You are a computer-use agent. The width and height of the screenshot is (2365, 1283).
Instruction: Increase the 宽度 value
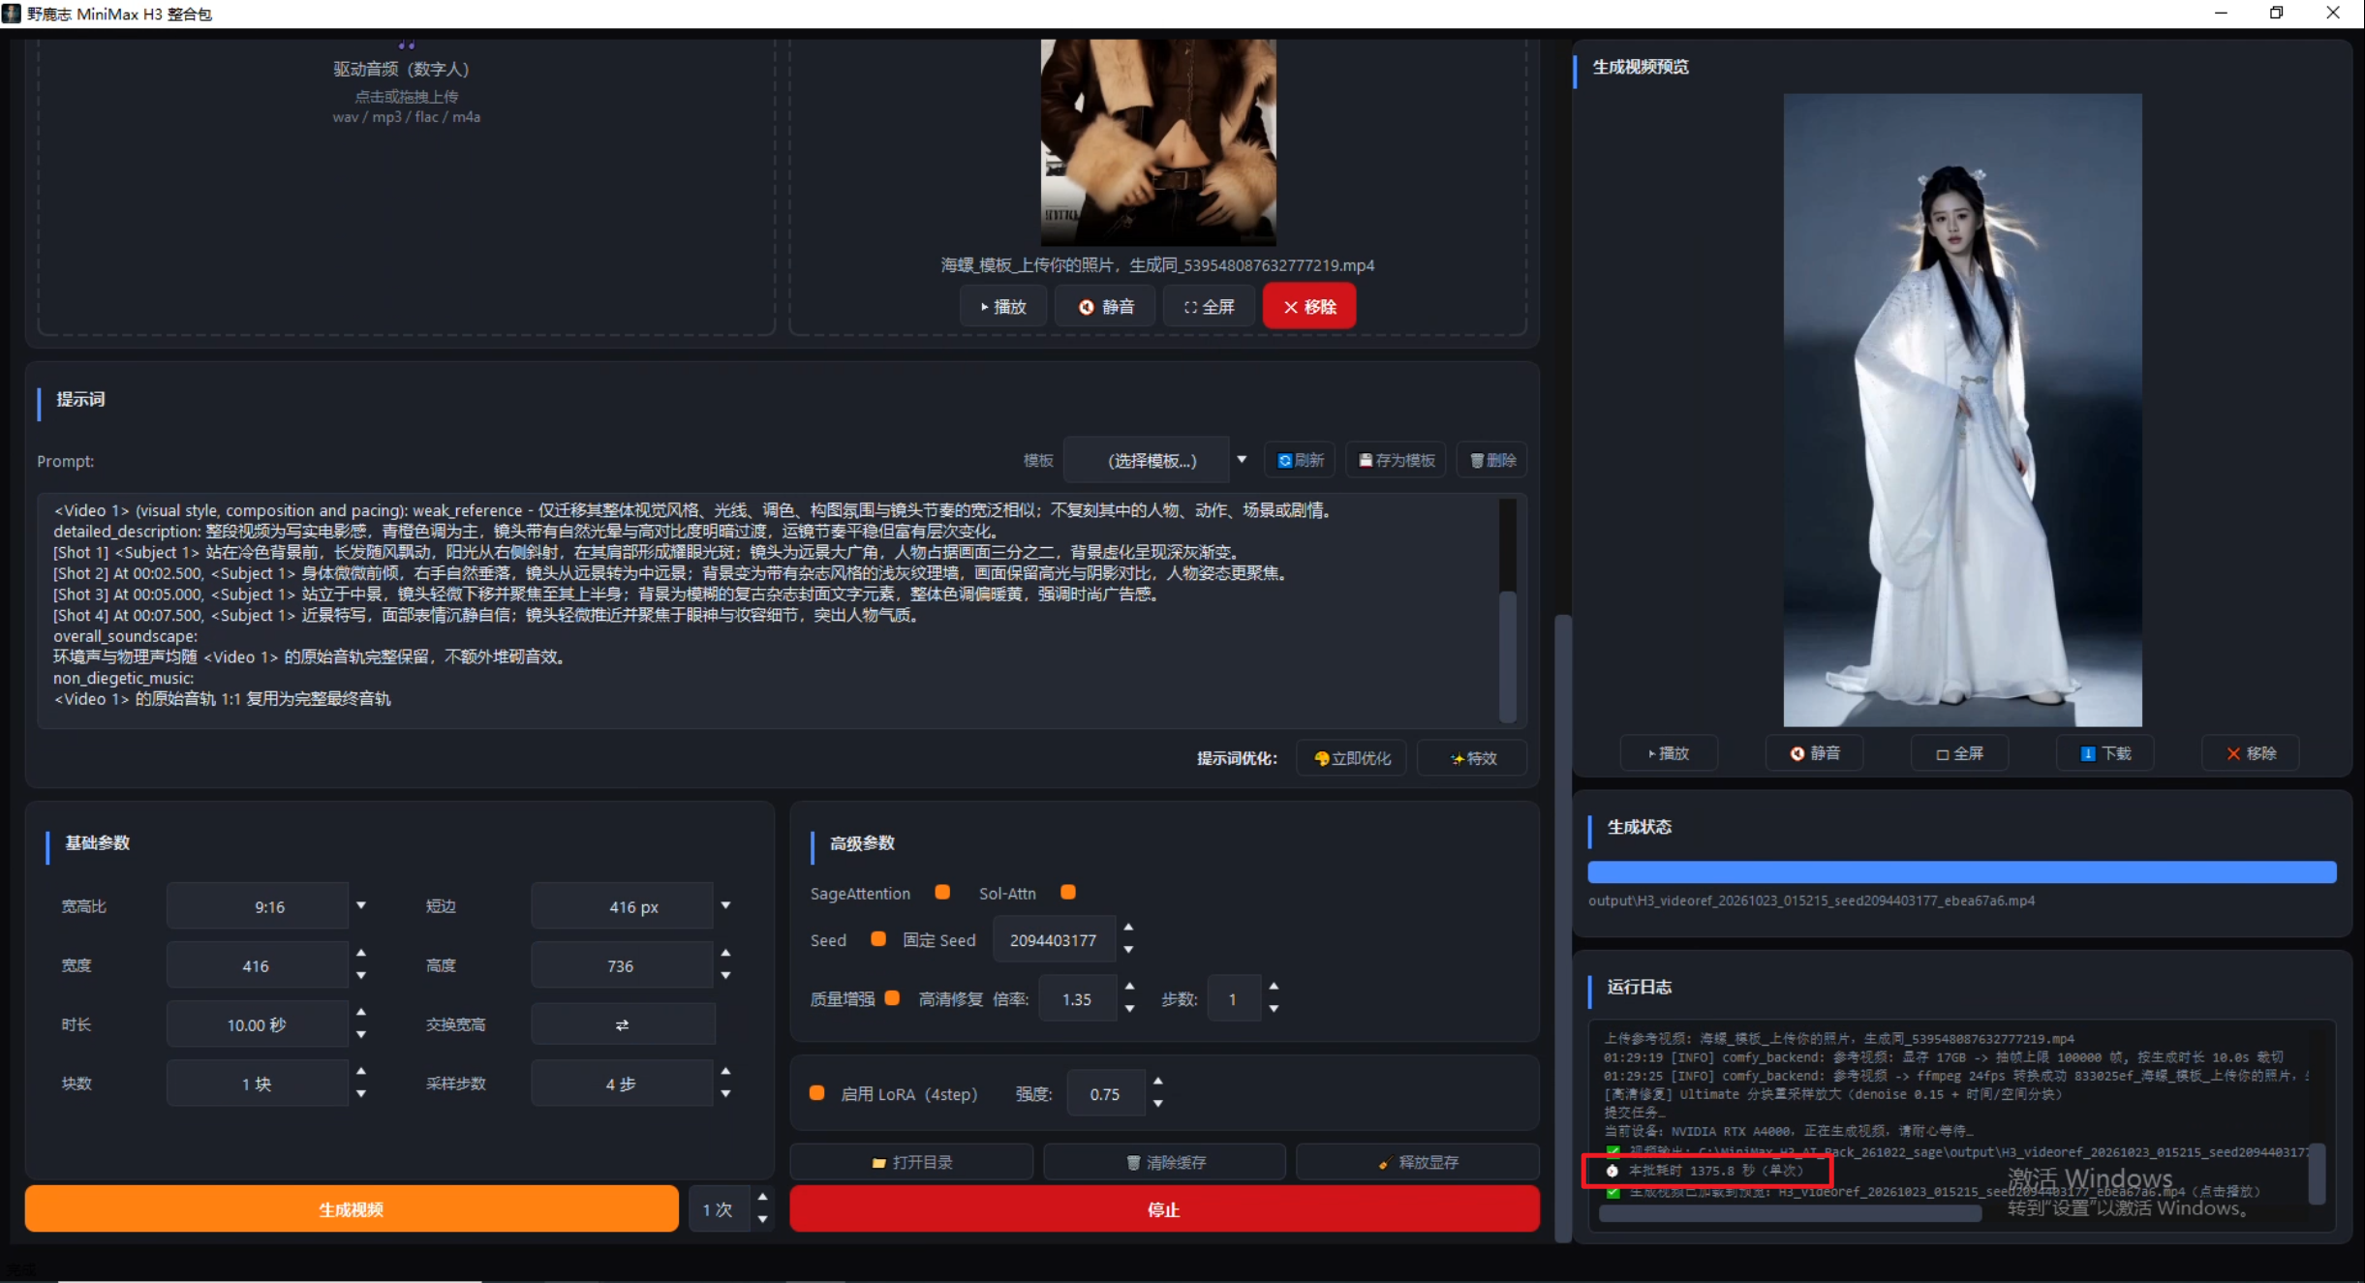click(361, 954)
